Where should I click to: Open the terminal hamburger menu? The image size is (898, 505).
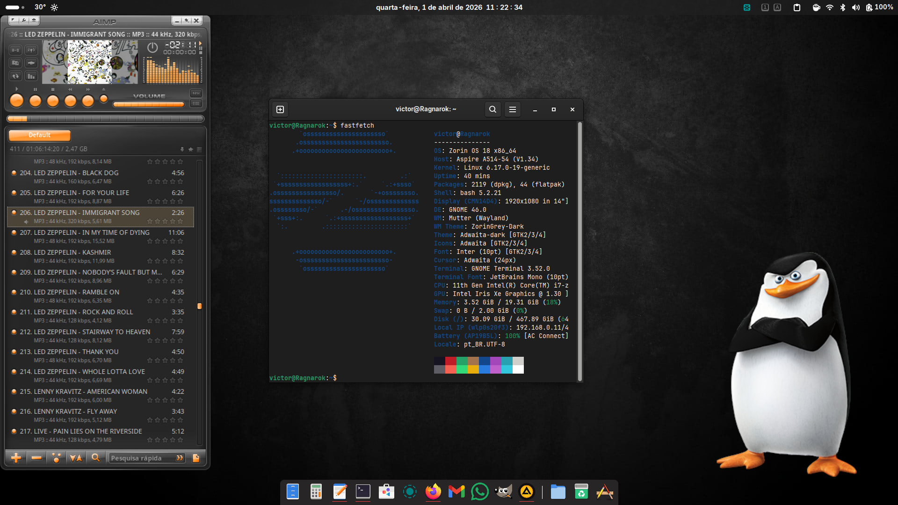click(x=513, y=109)
